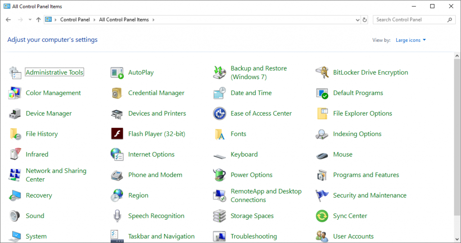The height and width of the screenshot is (243, 461).
Task: Open the Administrative Tools icon
Action: pyautogui.click(x=15, y=72)
